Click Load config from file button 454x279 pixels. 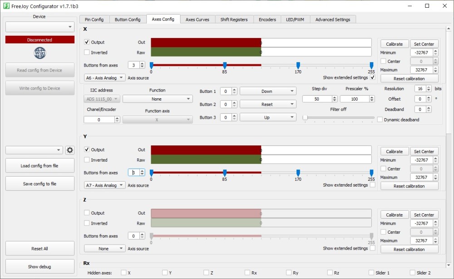pos(40,166)
